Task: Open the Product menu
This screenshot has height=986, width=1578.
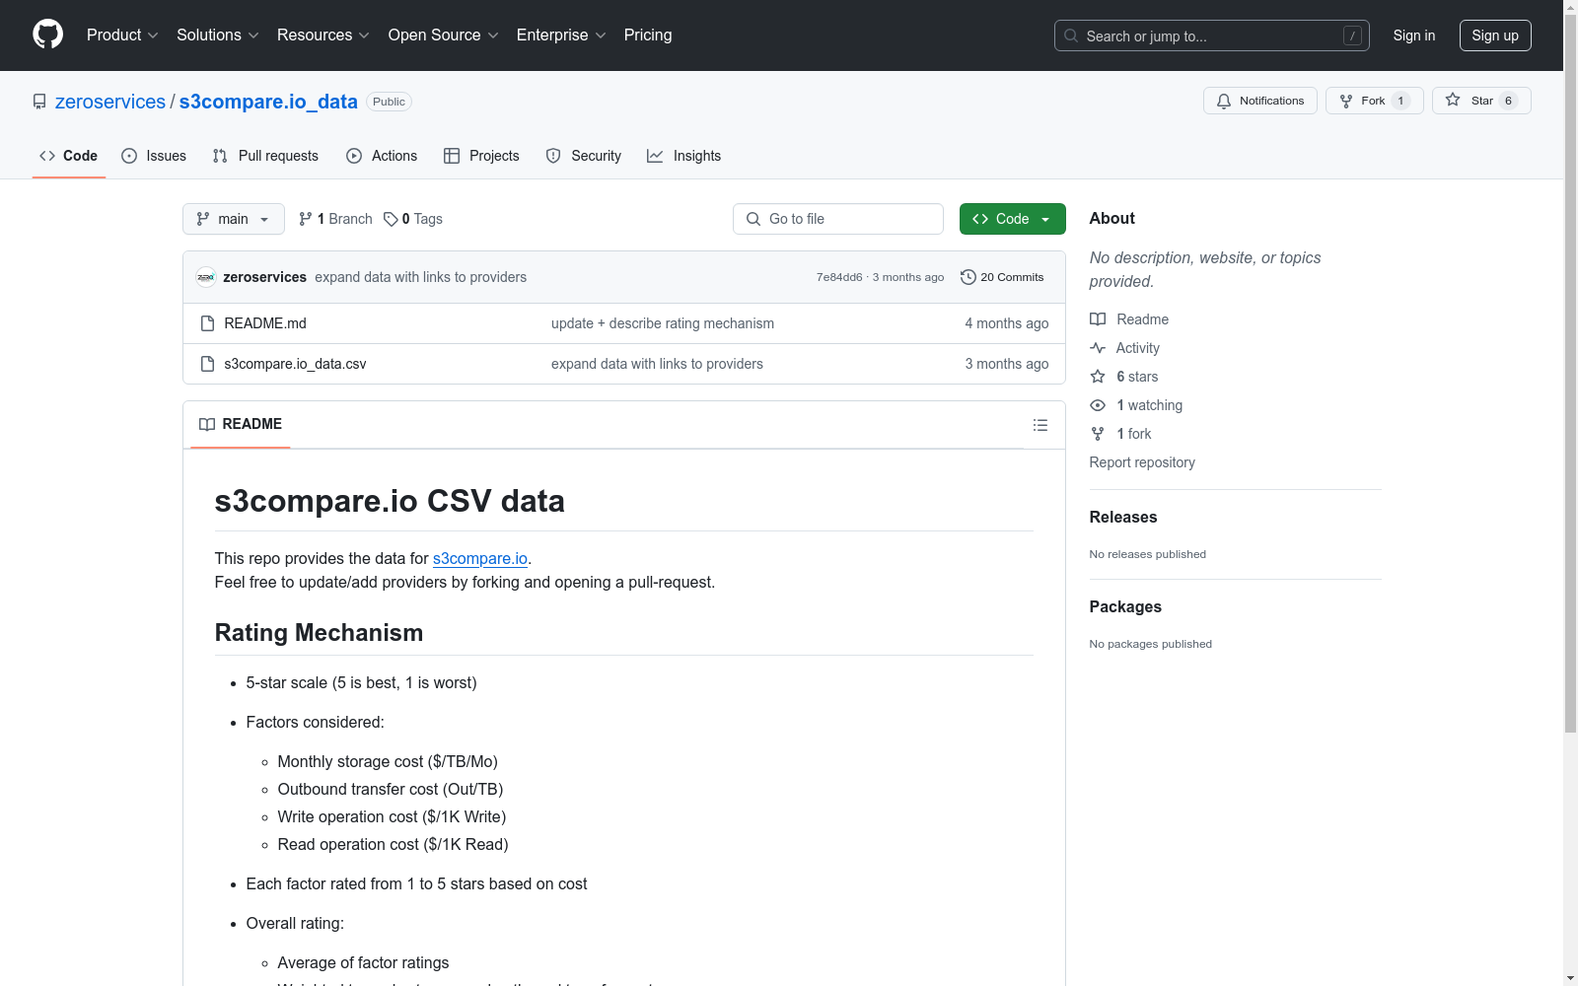Action: (122, 35)
